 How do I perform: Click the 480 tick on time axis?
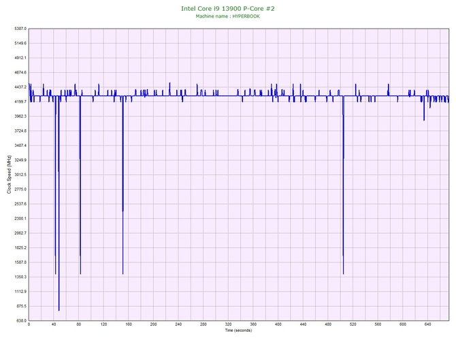point(328,324)
